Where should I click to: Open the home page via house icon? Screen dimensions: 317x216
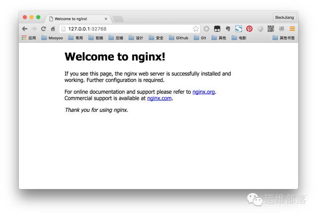pos(53,29)
